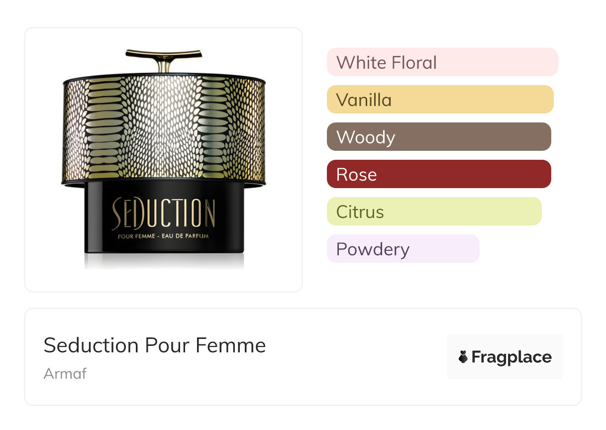Screen dimensions: 606x430
Task: Select the Vanilla accord bar
Action: 440,100
